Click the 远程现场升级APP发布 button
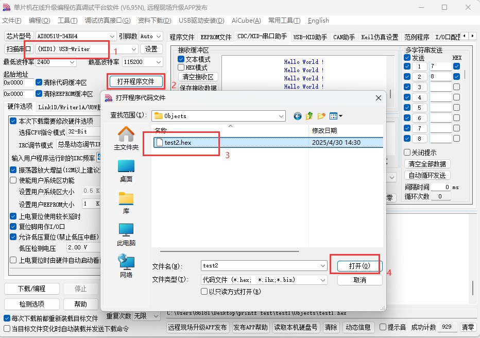Screen dimensions: 480x338 197,327
